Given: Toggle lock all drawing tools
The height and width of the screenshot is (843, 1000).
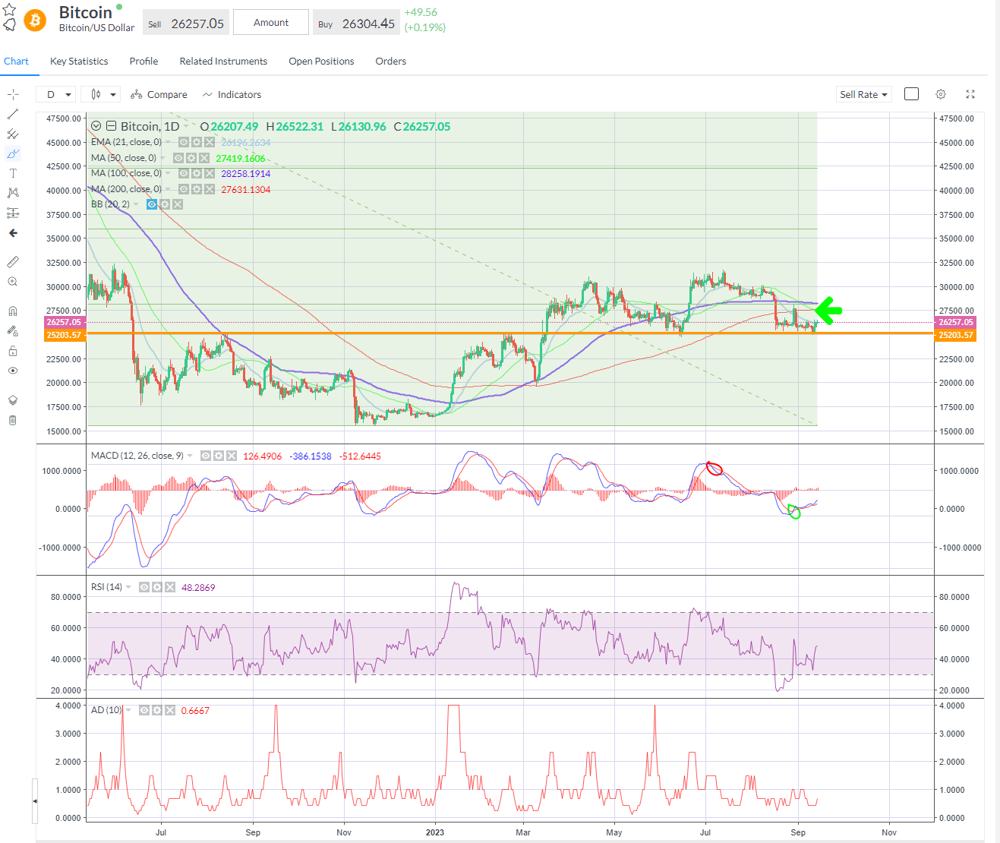Looking at the screenshot, I should 13,351.
